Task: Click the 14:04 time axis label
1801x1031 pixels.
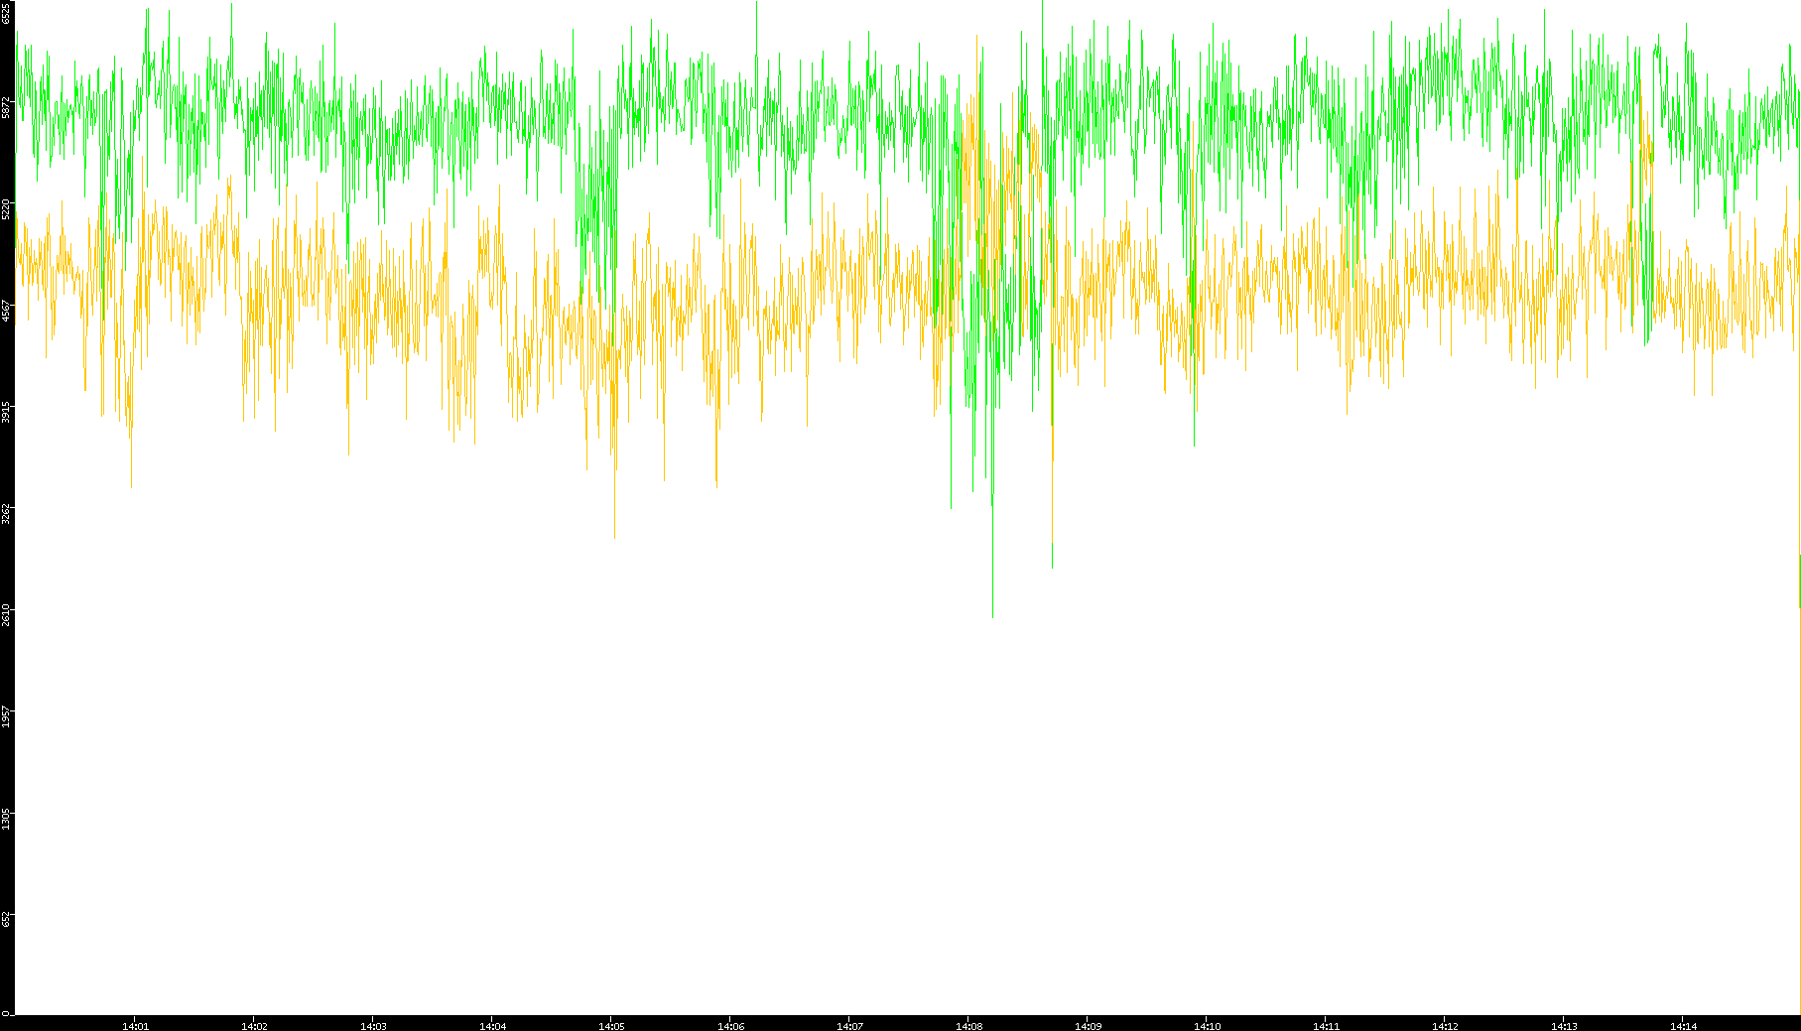Action: point(492,1026)
